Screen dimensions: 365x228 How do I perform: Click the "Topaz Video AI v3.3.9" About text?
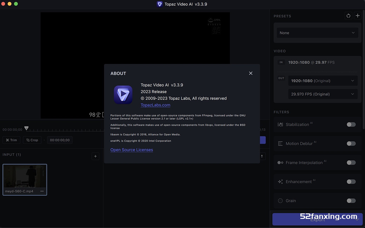(162, 85)
